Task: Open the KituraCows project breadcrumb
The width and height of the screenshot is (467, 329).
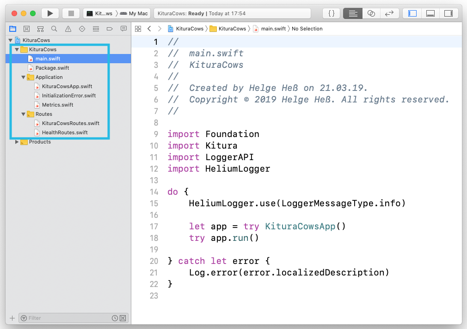Action: [x=185, y=29]
